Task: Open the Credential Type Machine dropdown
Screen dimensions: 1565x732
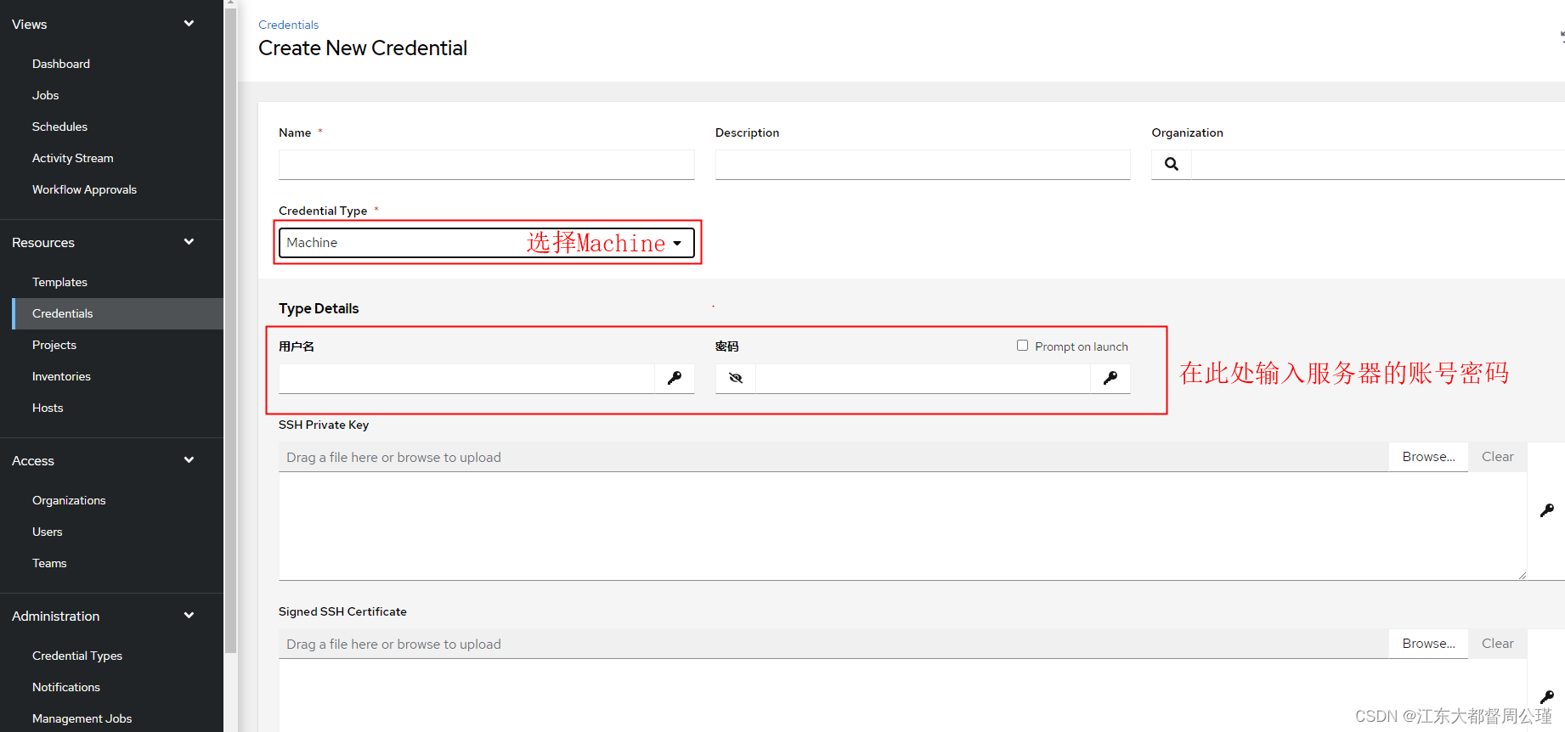Action: pyautogui.click(x=487, y=243)
